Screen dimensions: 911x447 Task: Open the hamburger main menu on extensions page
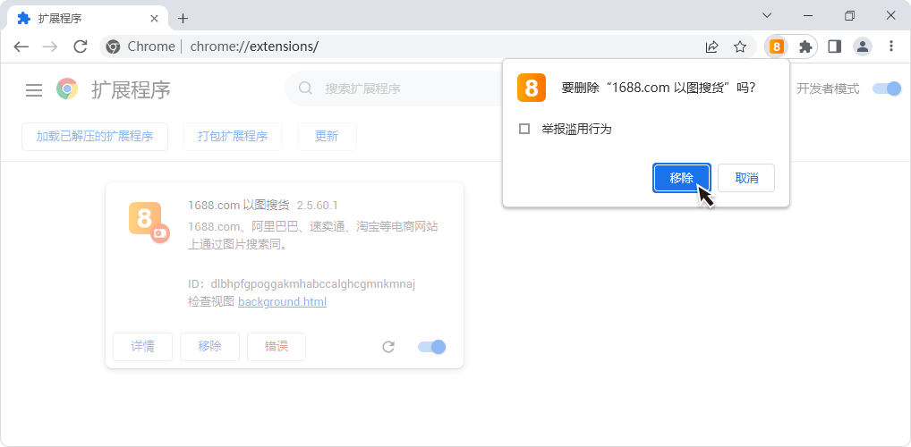click(x=34, y=89)
